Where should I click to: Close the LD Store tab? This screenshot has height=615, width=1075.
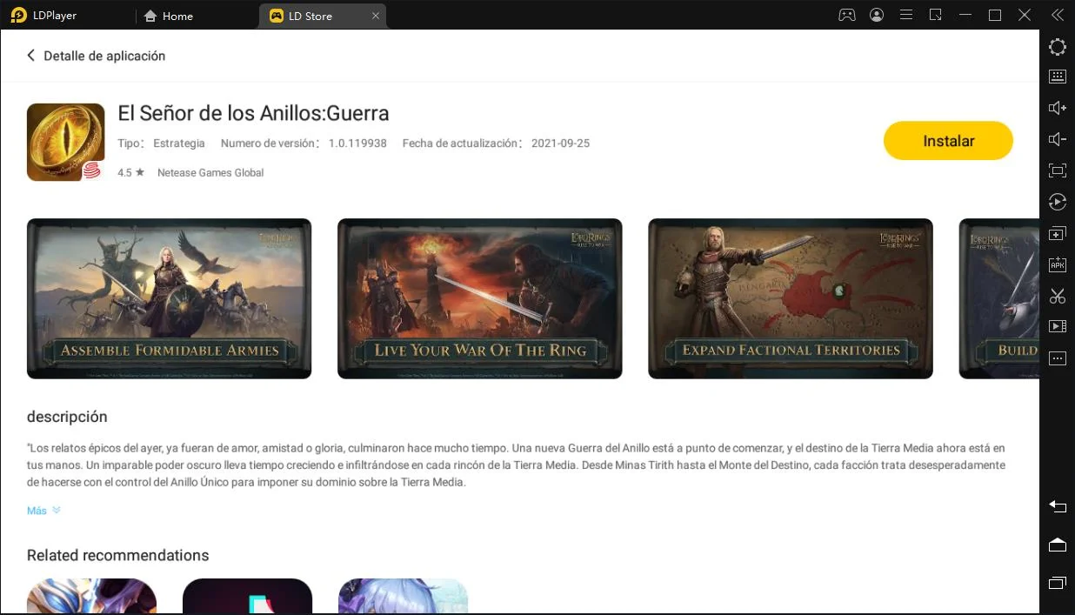[x=376, y=16]
